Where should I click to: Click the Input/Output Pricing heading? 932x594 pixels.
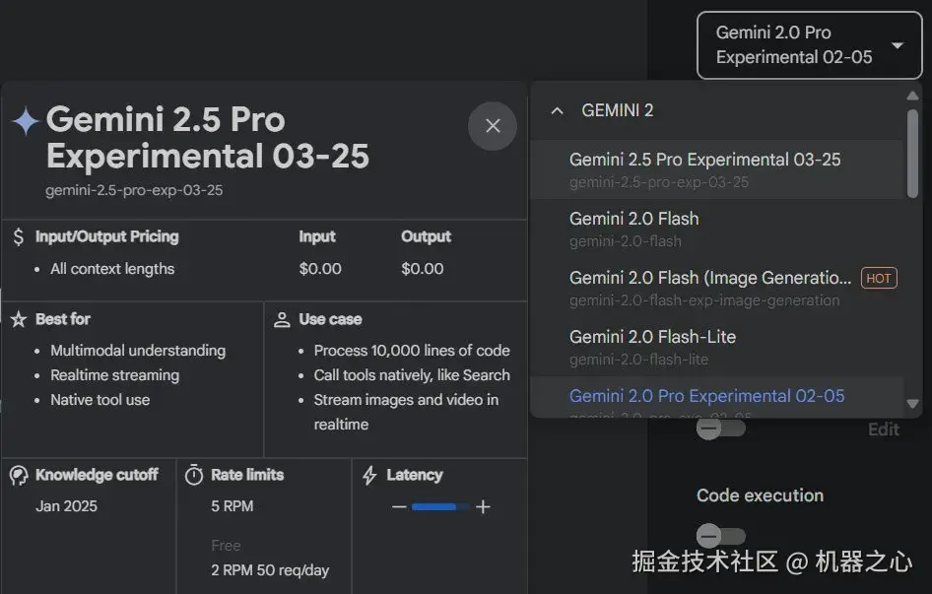[x=107, y=236]
